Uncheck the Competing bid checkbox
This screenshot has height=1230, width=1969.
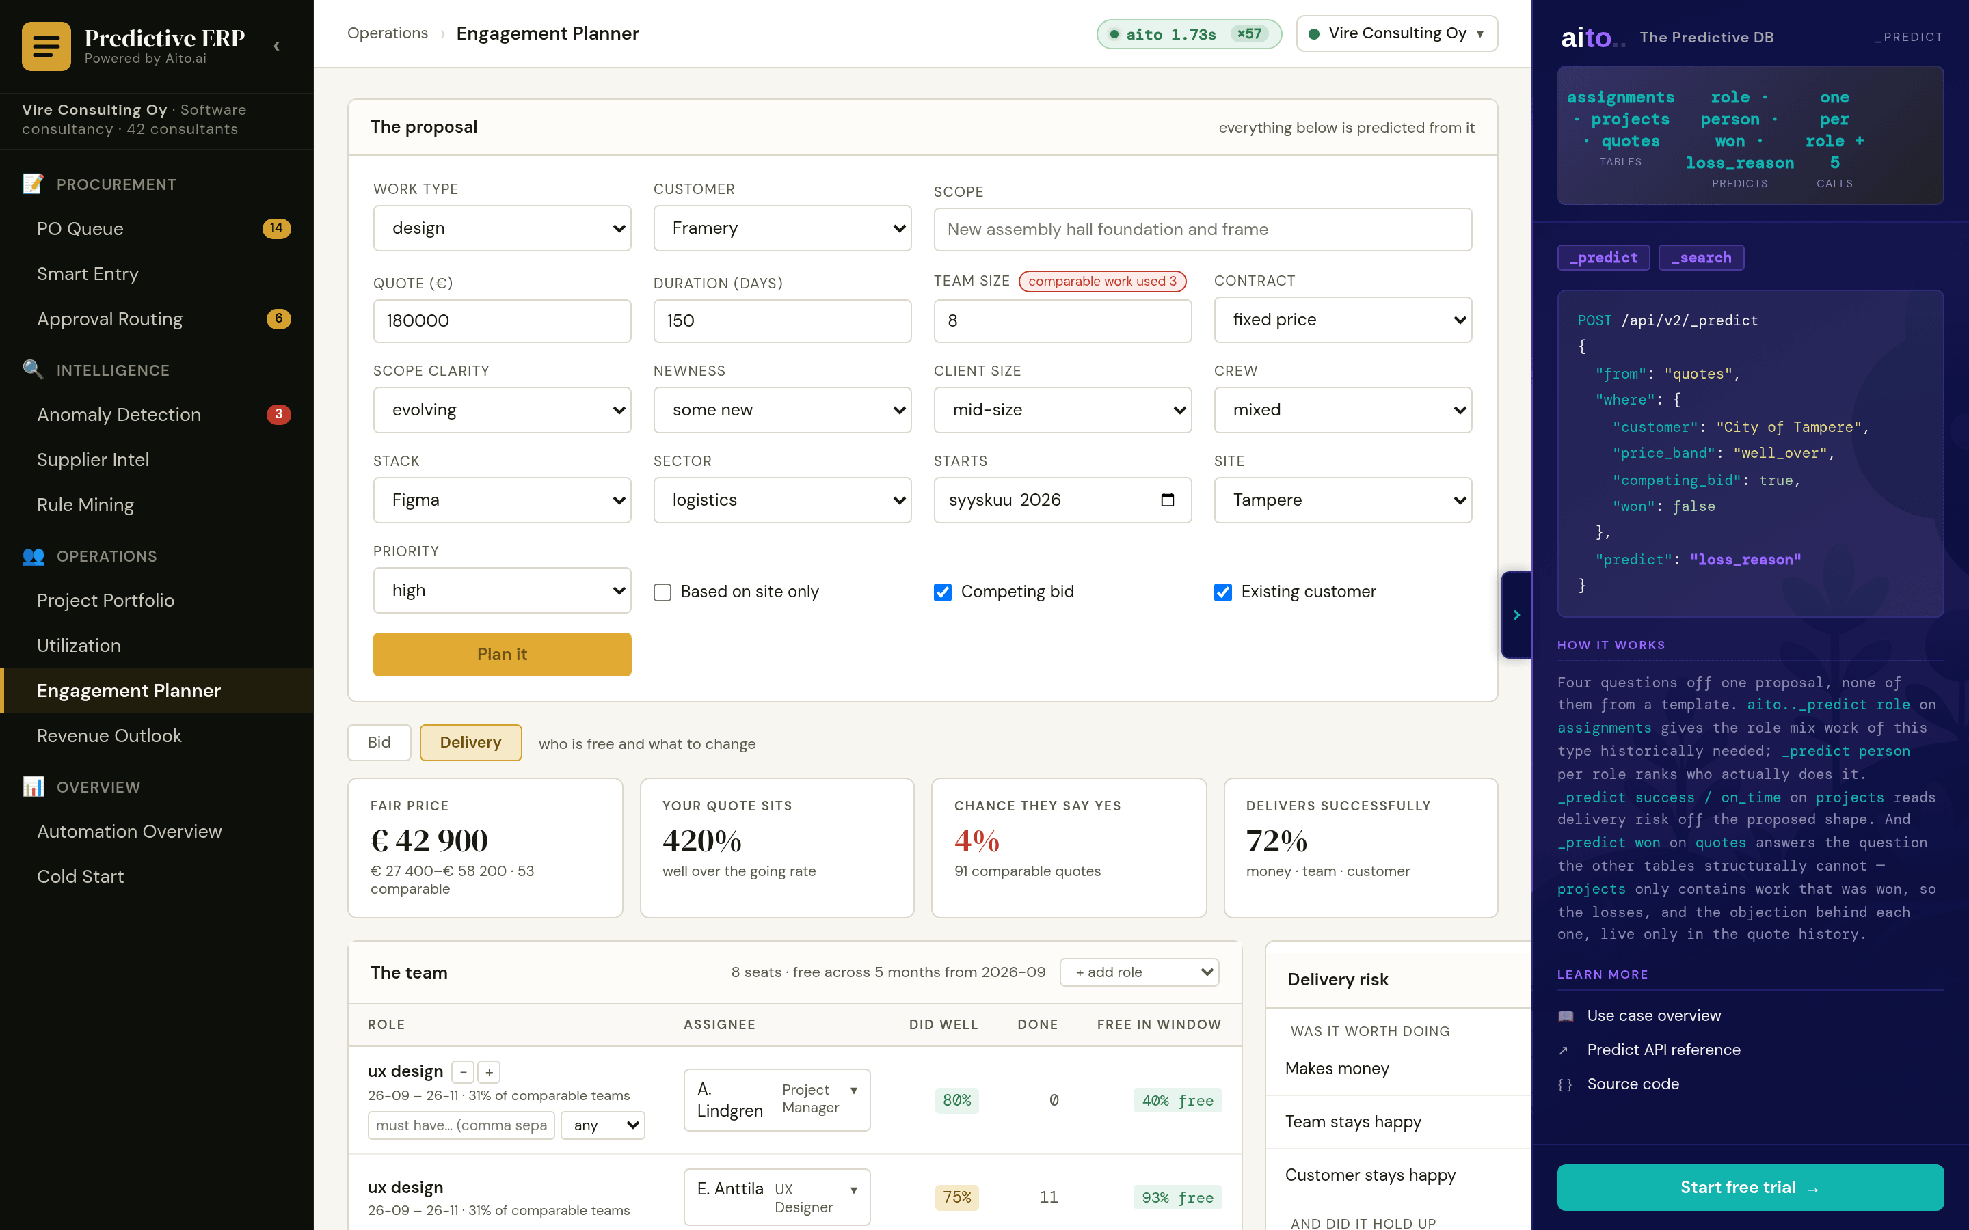(x=942, y=592)
